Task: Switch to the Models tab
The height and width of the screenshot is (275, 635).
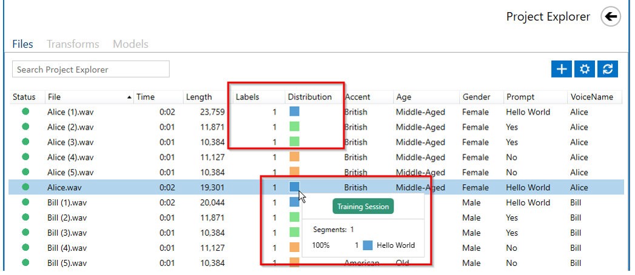Action: point(130,44)
